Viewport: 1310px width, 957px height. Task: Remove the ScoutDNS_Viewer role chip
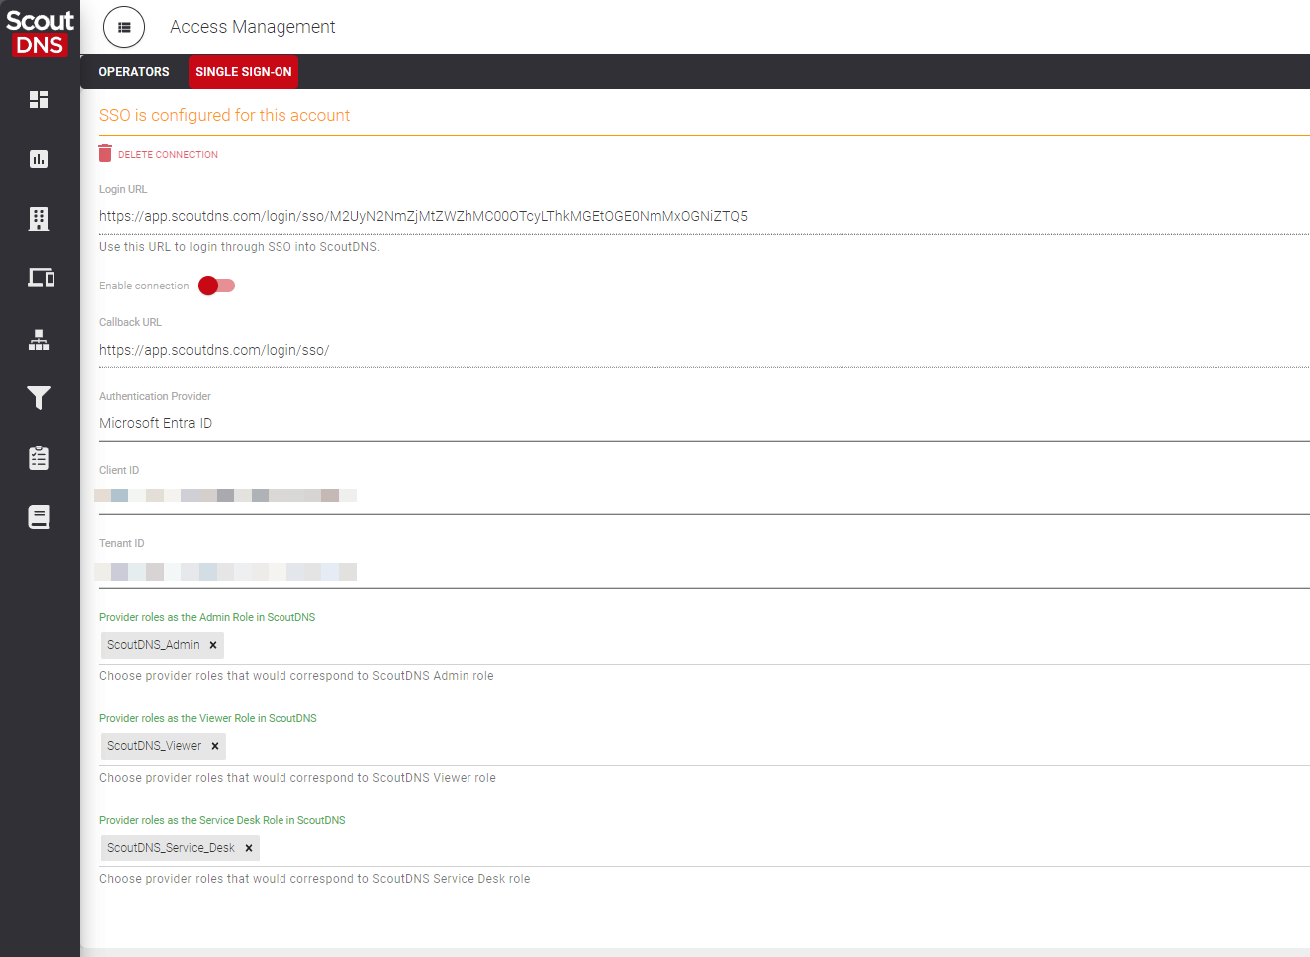coord(215,746)
